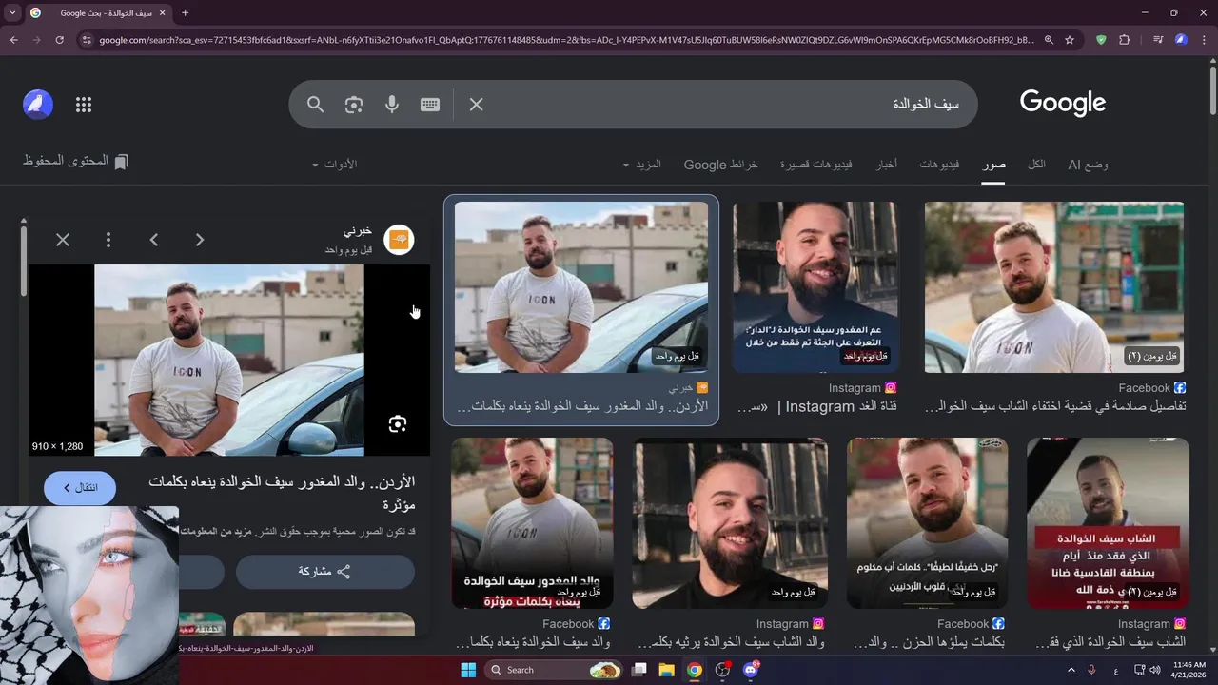This screenshot has height=685, width=1218.
Task: Open the preview title الأردن.. والد المغدور
Action: 282,492
